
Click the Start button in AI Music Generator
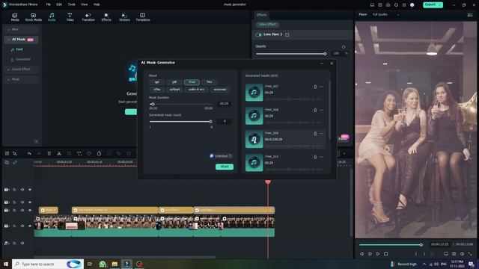(225, 167)
